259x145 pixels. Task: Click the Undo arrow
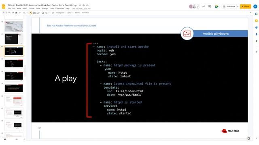pyautogui.click(x=9, y=12)
